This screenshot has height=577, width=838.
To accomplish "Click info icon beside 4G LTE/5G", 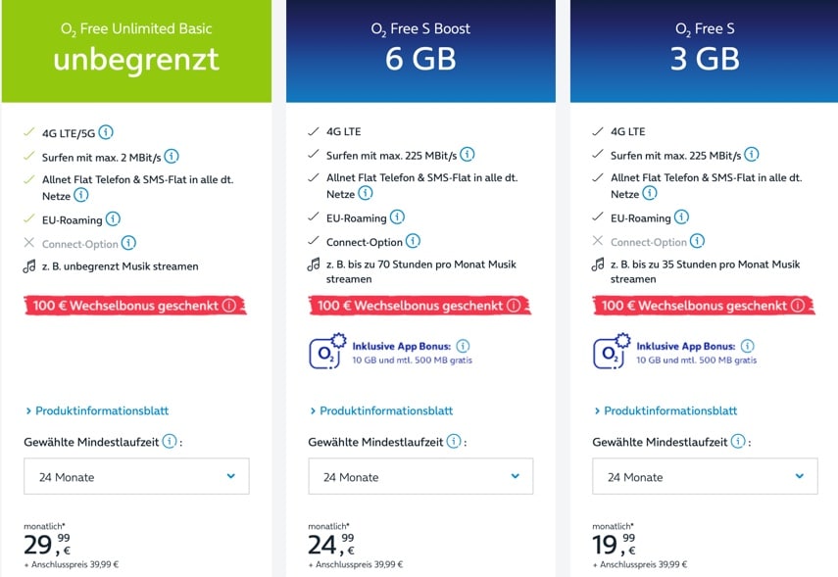I will pos(106,132).
